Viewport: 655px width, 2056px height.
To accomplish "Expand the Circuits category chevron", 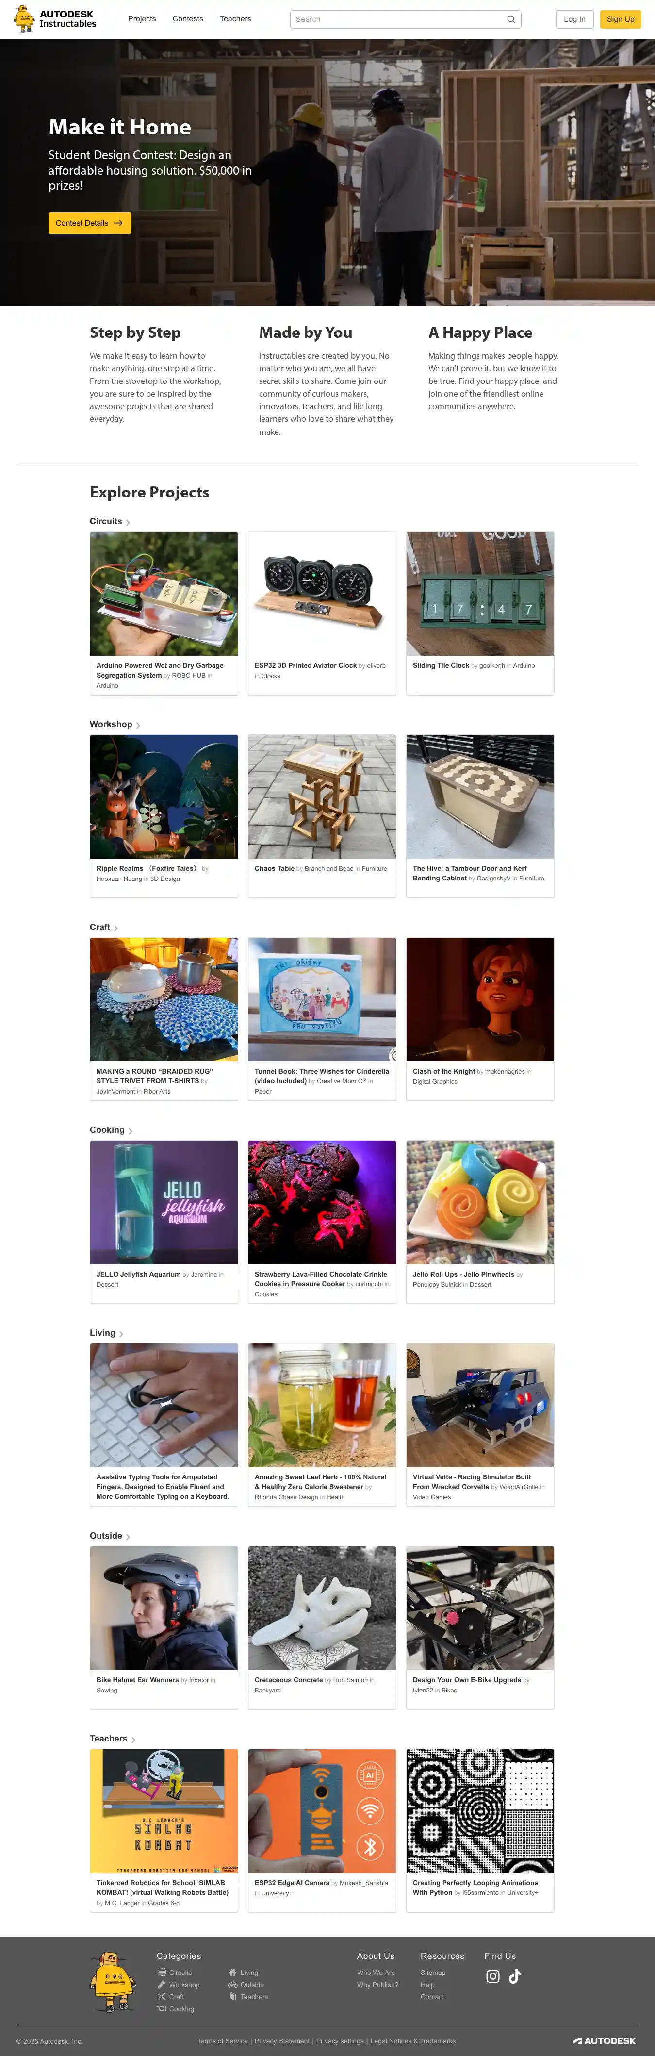I will point(129,523).
